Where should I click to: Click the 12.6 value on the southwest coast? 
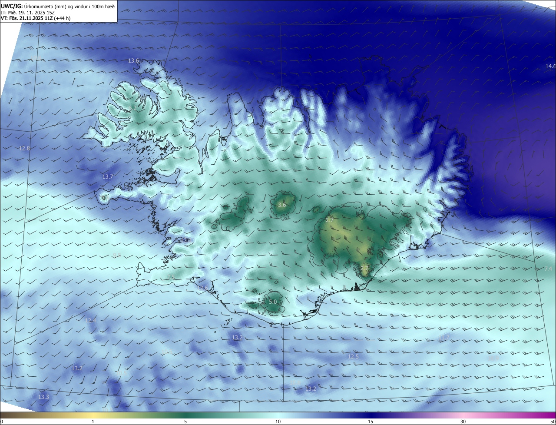tap(203, 288)
